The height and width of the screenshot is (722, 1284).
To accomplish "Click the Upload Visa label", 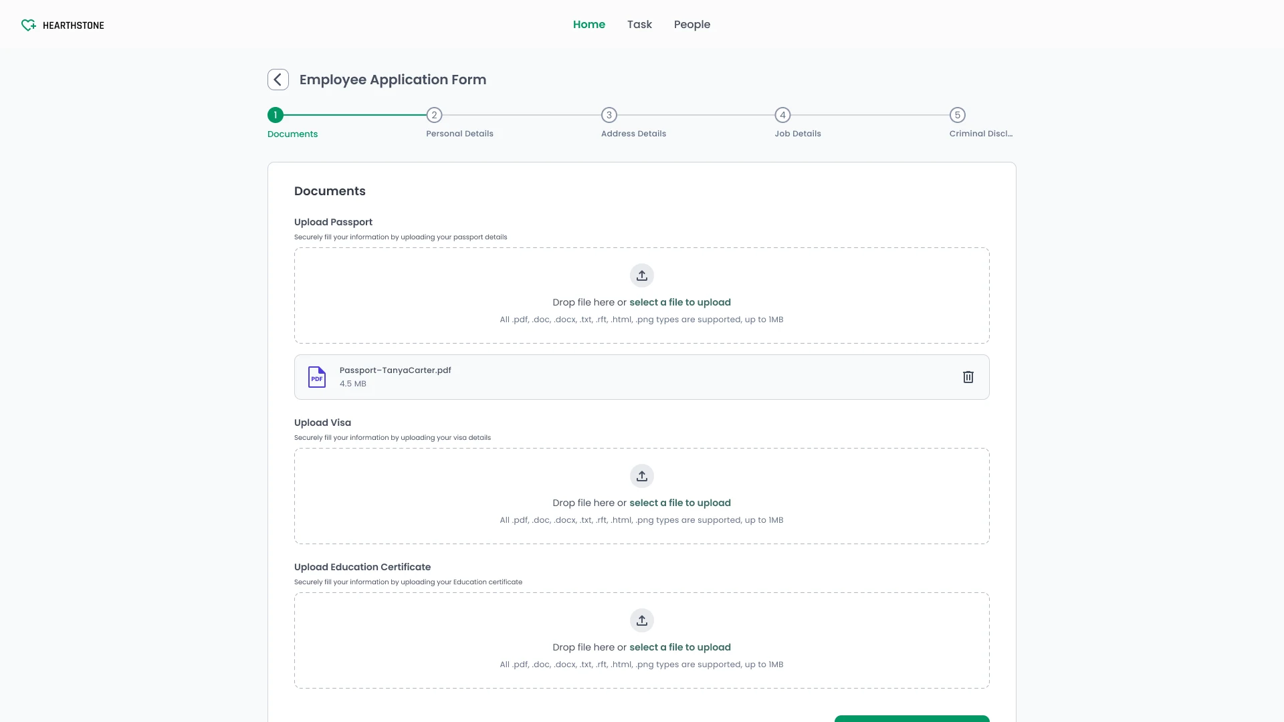I will [322, 423].
